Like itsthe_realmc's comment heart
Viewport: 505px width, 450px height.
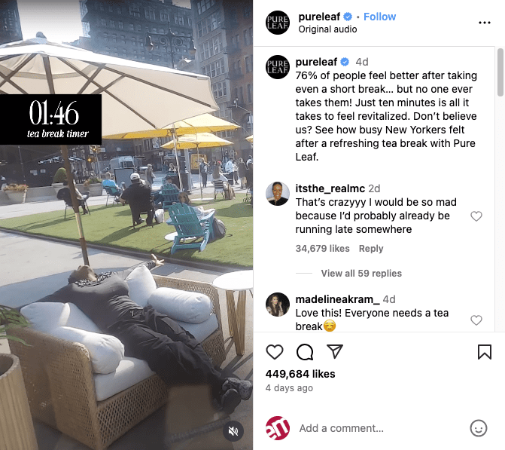[476, 216]
